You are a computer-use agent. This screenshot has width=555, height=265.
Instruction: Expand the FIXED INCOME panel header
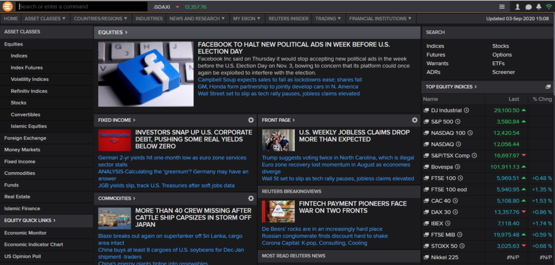click(x=117, y=120)
